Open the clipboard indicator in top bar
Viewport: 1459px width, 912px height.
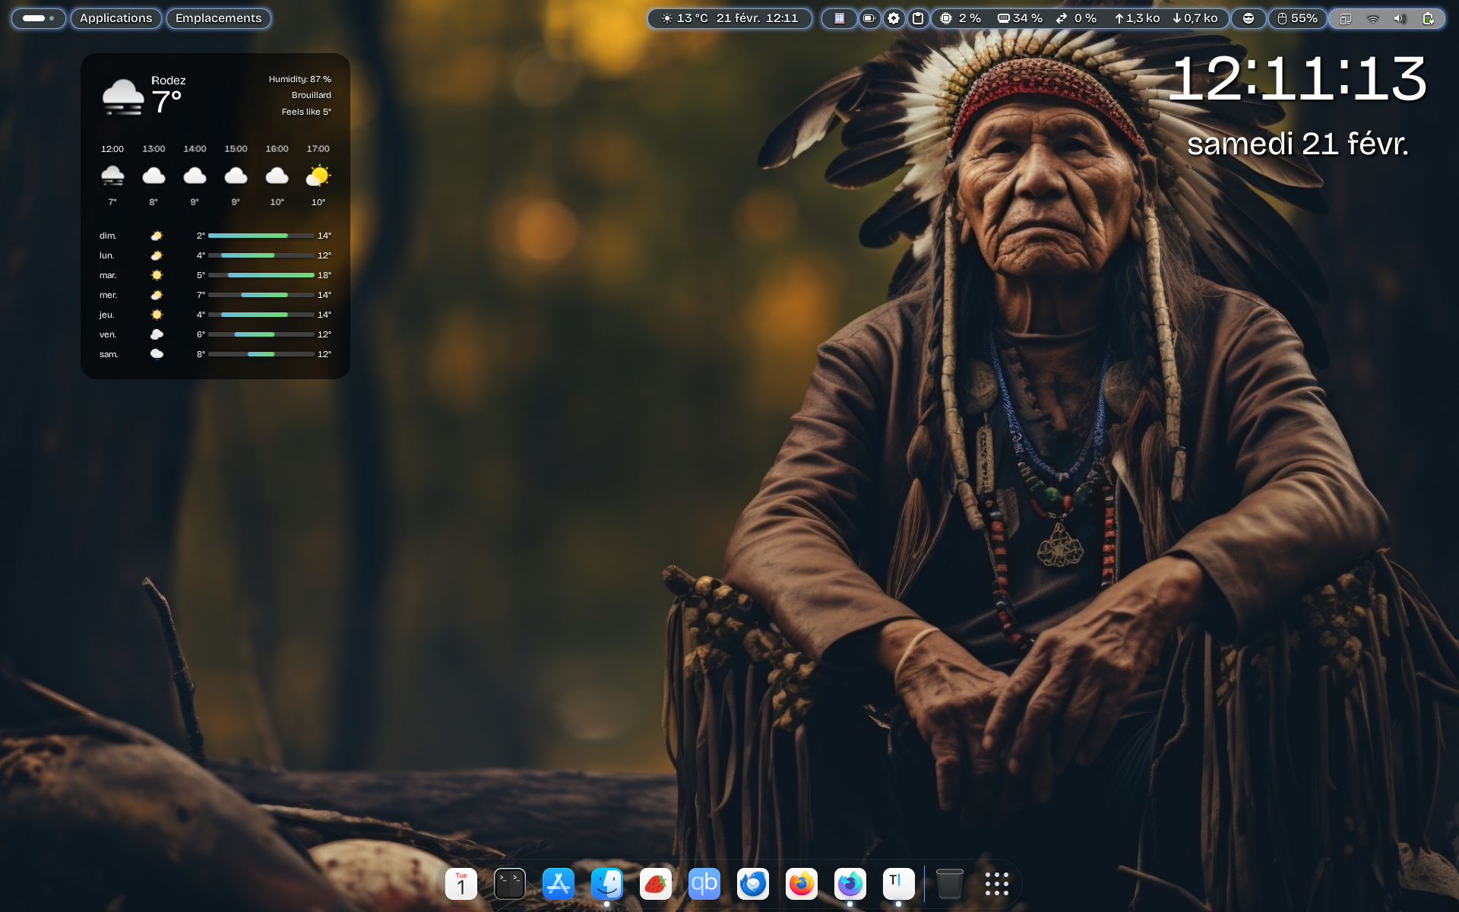coord(918,18)
